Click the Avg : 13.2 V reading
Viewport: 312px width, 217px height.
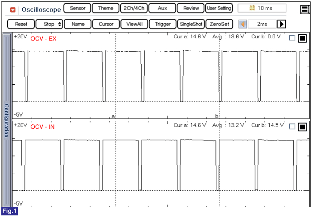pos(228,125)
